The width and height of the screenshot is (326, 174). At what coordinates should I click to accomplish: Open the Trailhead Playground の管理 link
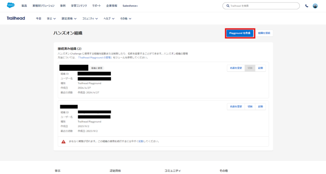coord(95,57)
